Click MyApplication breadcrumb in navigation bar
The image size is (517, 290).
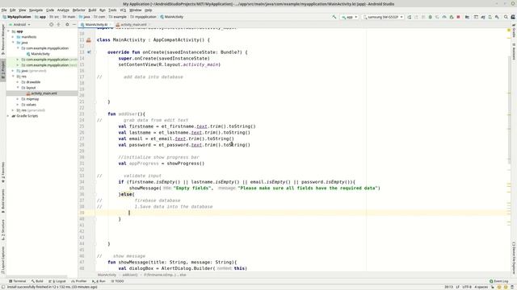(16, 17)
